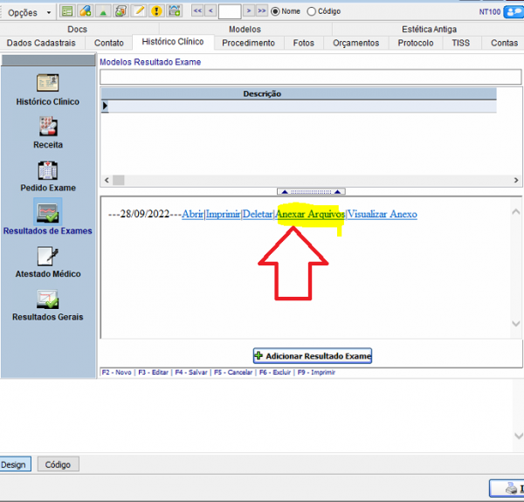Click the pencil edit toolbar icon
This screenshot has width=524, height=502.
(139, 11)
